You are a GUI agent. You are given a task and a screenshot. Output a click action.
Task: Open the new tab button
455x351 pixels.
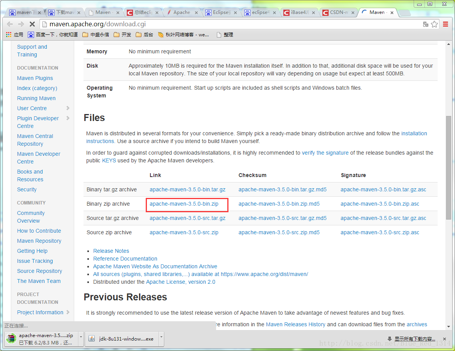point(404,12)
